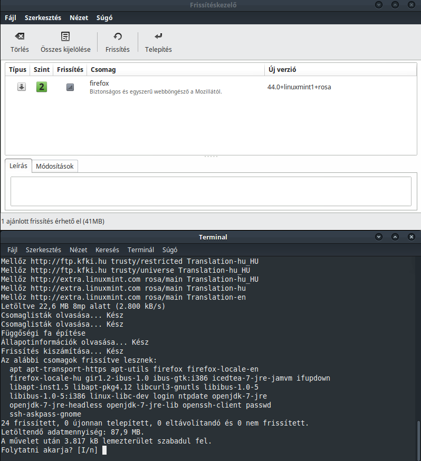This screenshot has height=461, width=421.
Task: Click the Letöltendő adatmennyiség: 87,9 MB line
Action: coord(72,432)
